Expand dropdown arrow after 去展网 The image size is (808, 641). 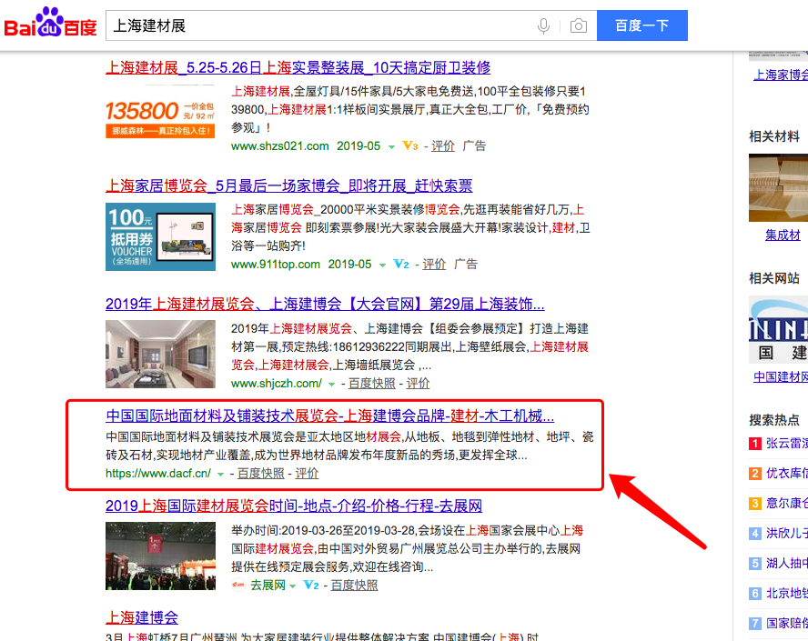[x=293, y=586]
